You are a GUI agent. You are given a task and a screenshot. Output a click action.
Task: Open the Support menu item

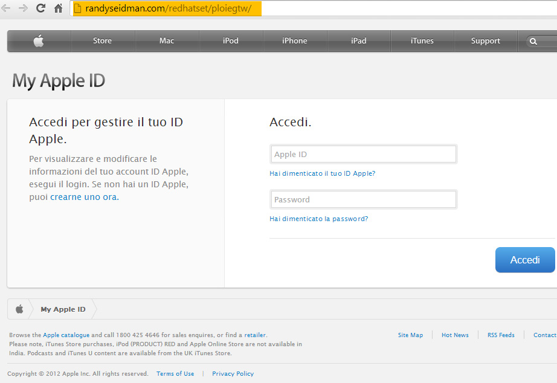pos(486,41)
